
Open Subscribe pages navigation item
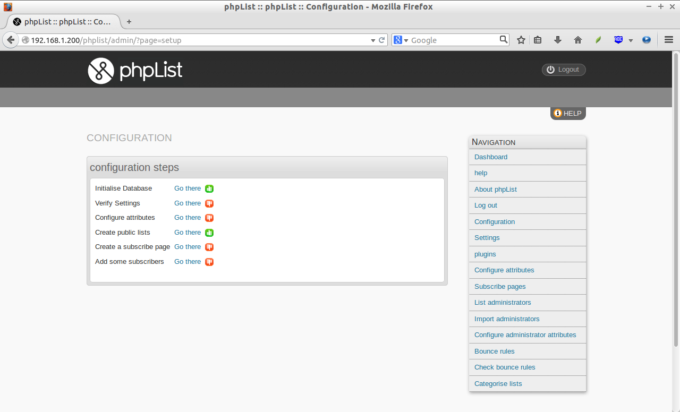500,287
